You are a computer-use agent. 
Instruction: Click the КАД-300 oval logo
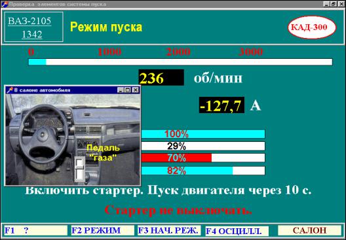click(x=311, y=27)
